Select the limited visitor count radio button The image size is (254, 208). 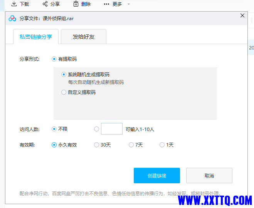tap(96, 129)
